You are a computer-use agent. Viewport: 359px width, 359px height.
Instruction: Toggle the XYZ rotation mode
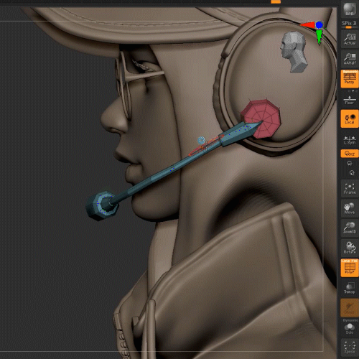(350, 154)
